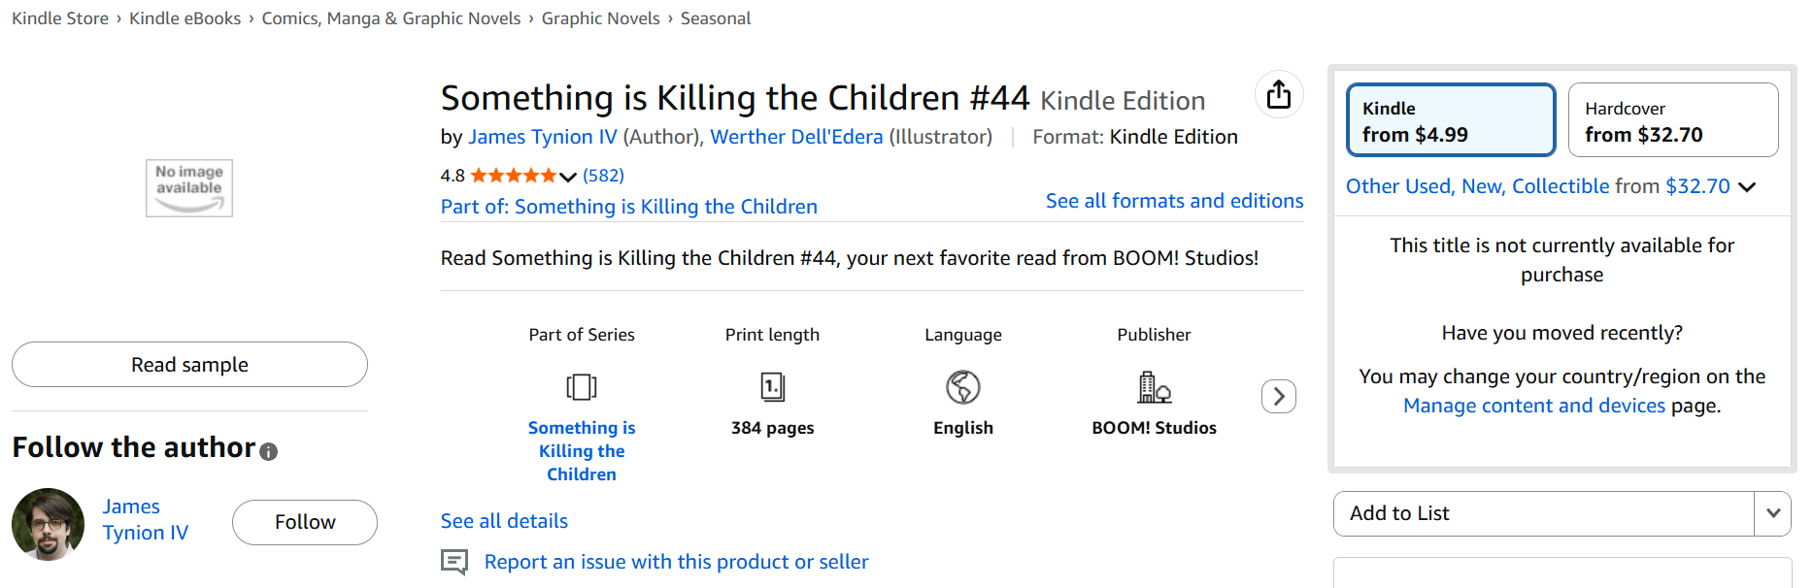Open the Add to List dropdown arrow
The image size is (1813, 588).
(1772, 513)
